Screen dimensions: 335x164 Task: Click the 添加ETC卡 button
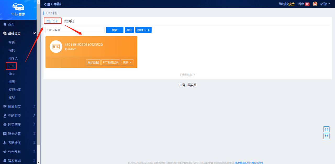click(143, 30)
